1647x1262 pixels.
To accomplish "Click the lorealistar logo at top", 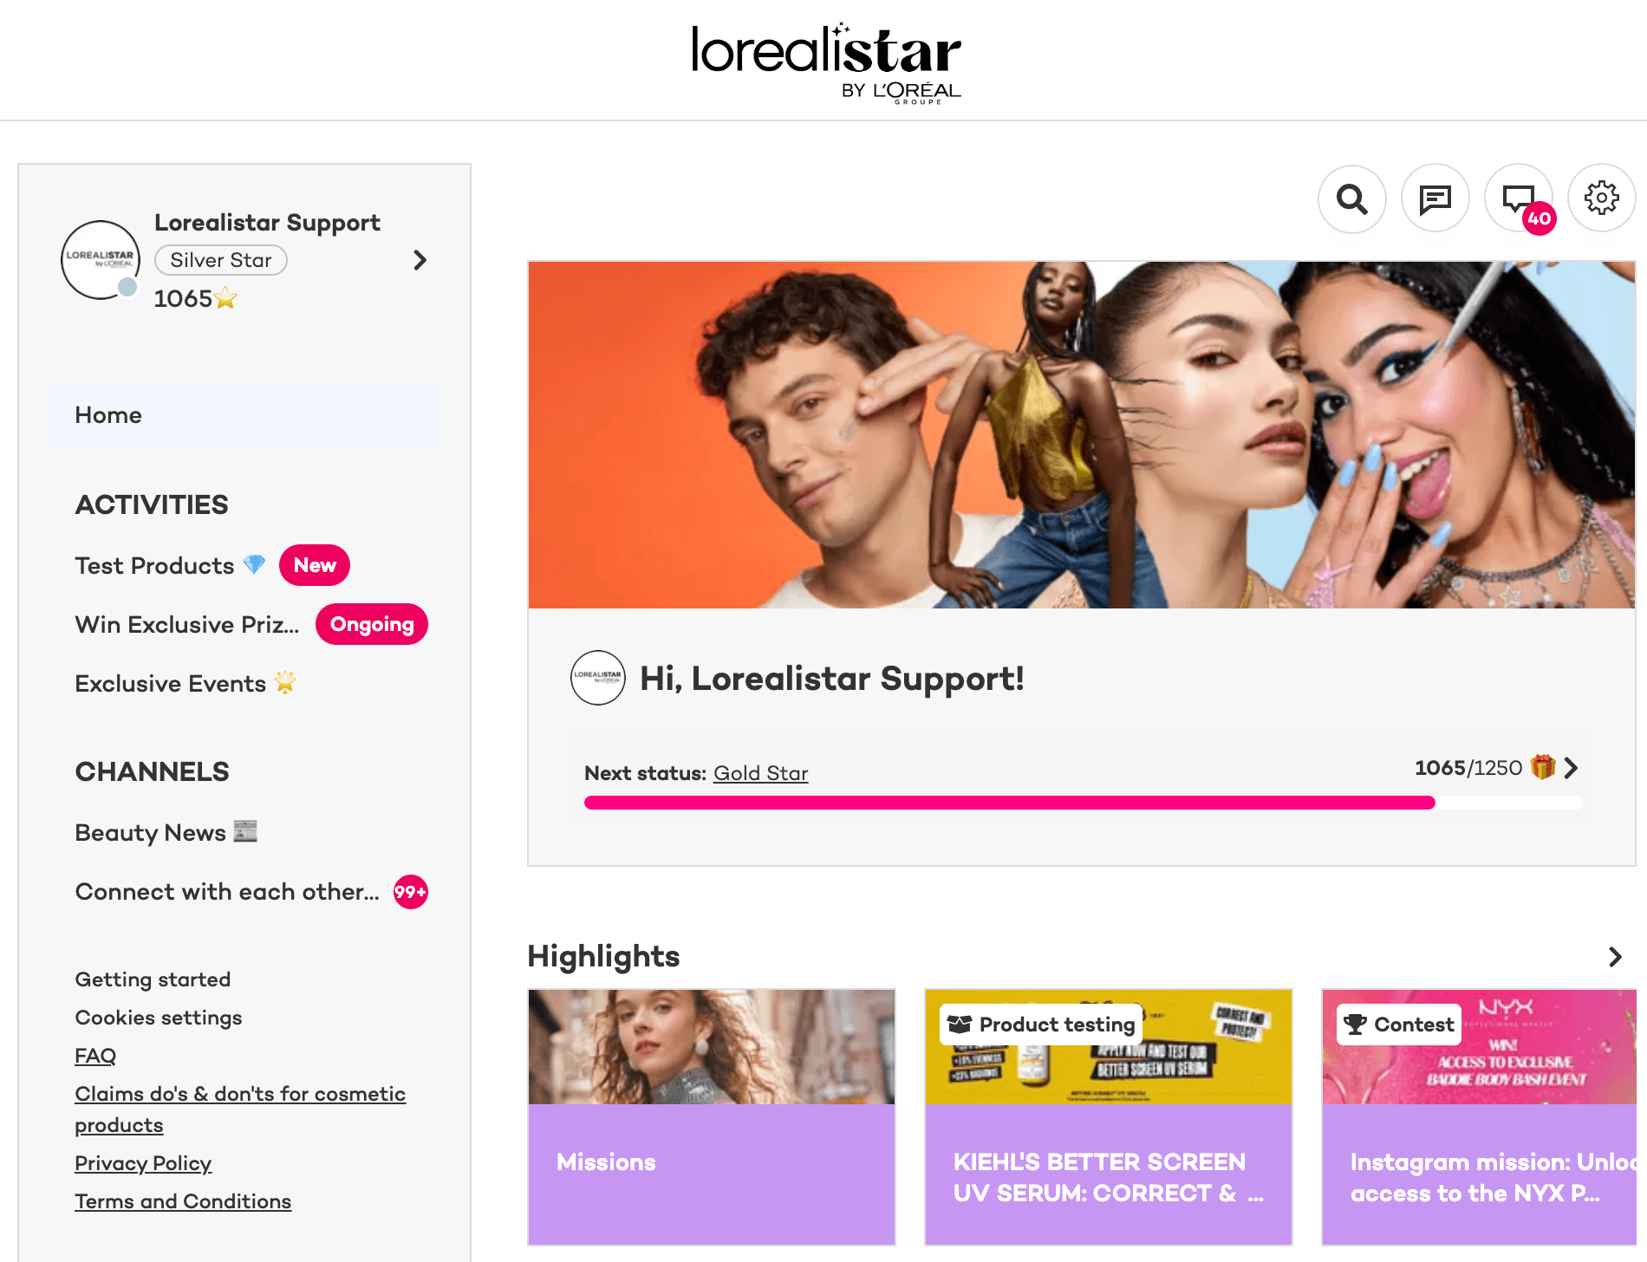I will (826, 63).
